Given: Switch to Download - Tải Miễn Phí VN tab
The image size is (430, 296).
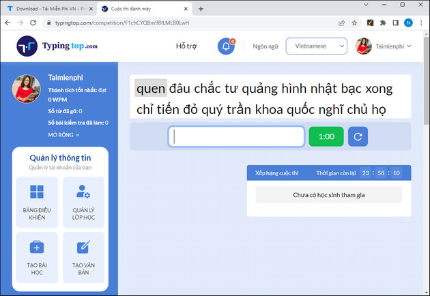Looking at the screenshot, I should click(49, 9).
